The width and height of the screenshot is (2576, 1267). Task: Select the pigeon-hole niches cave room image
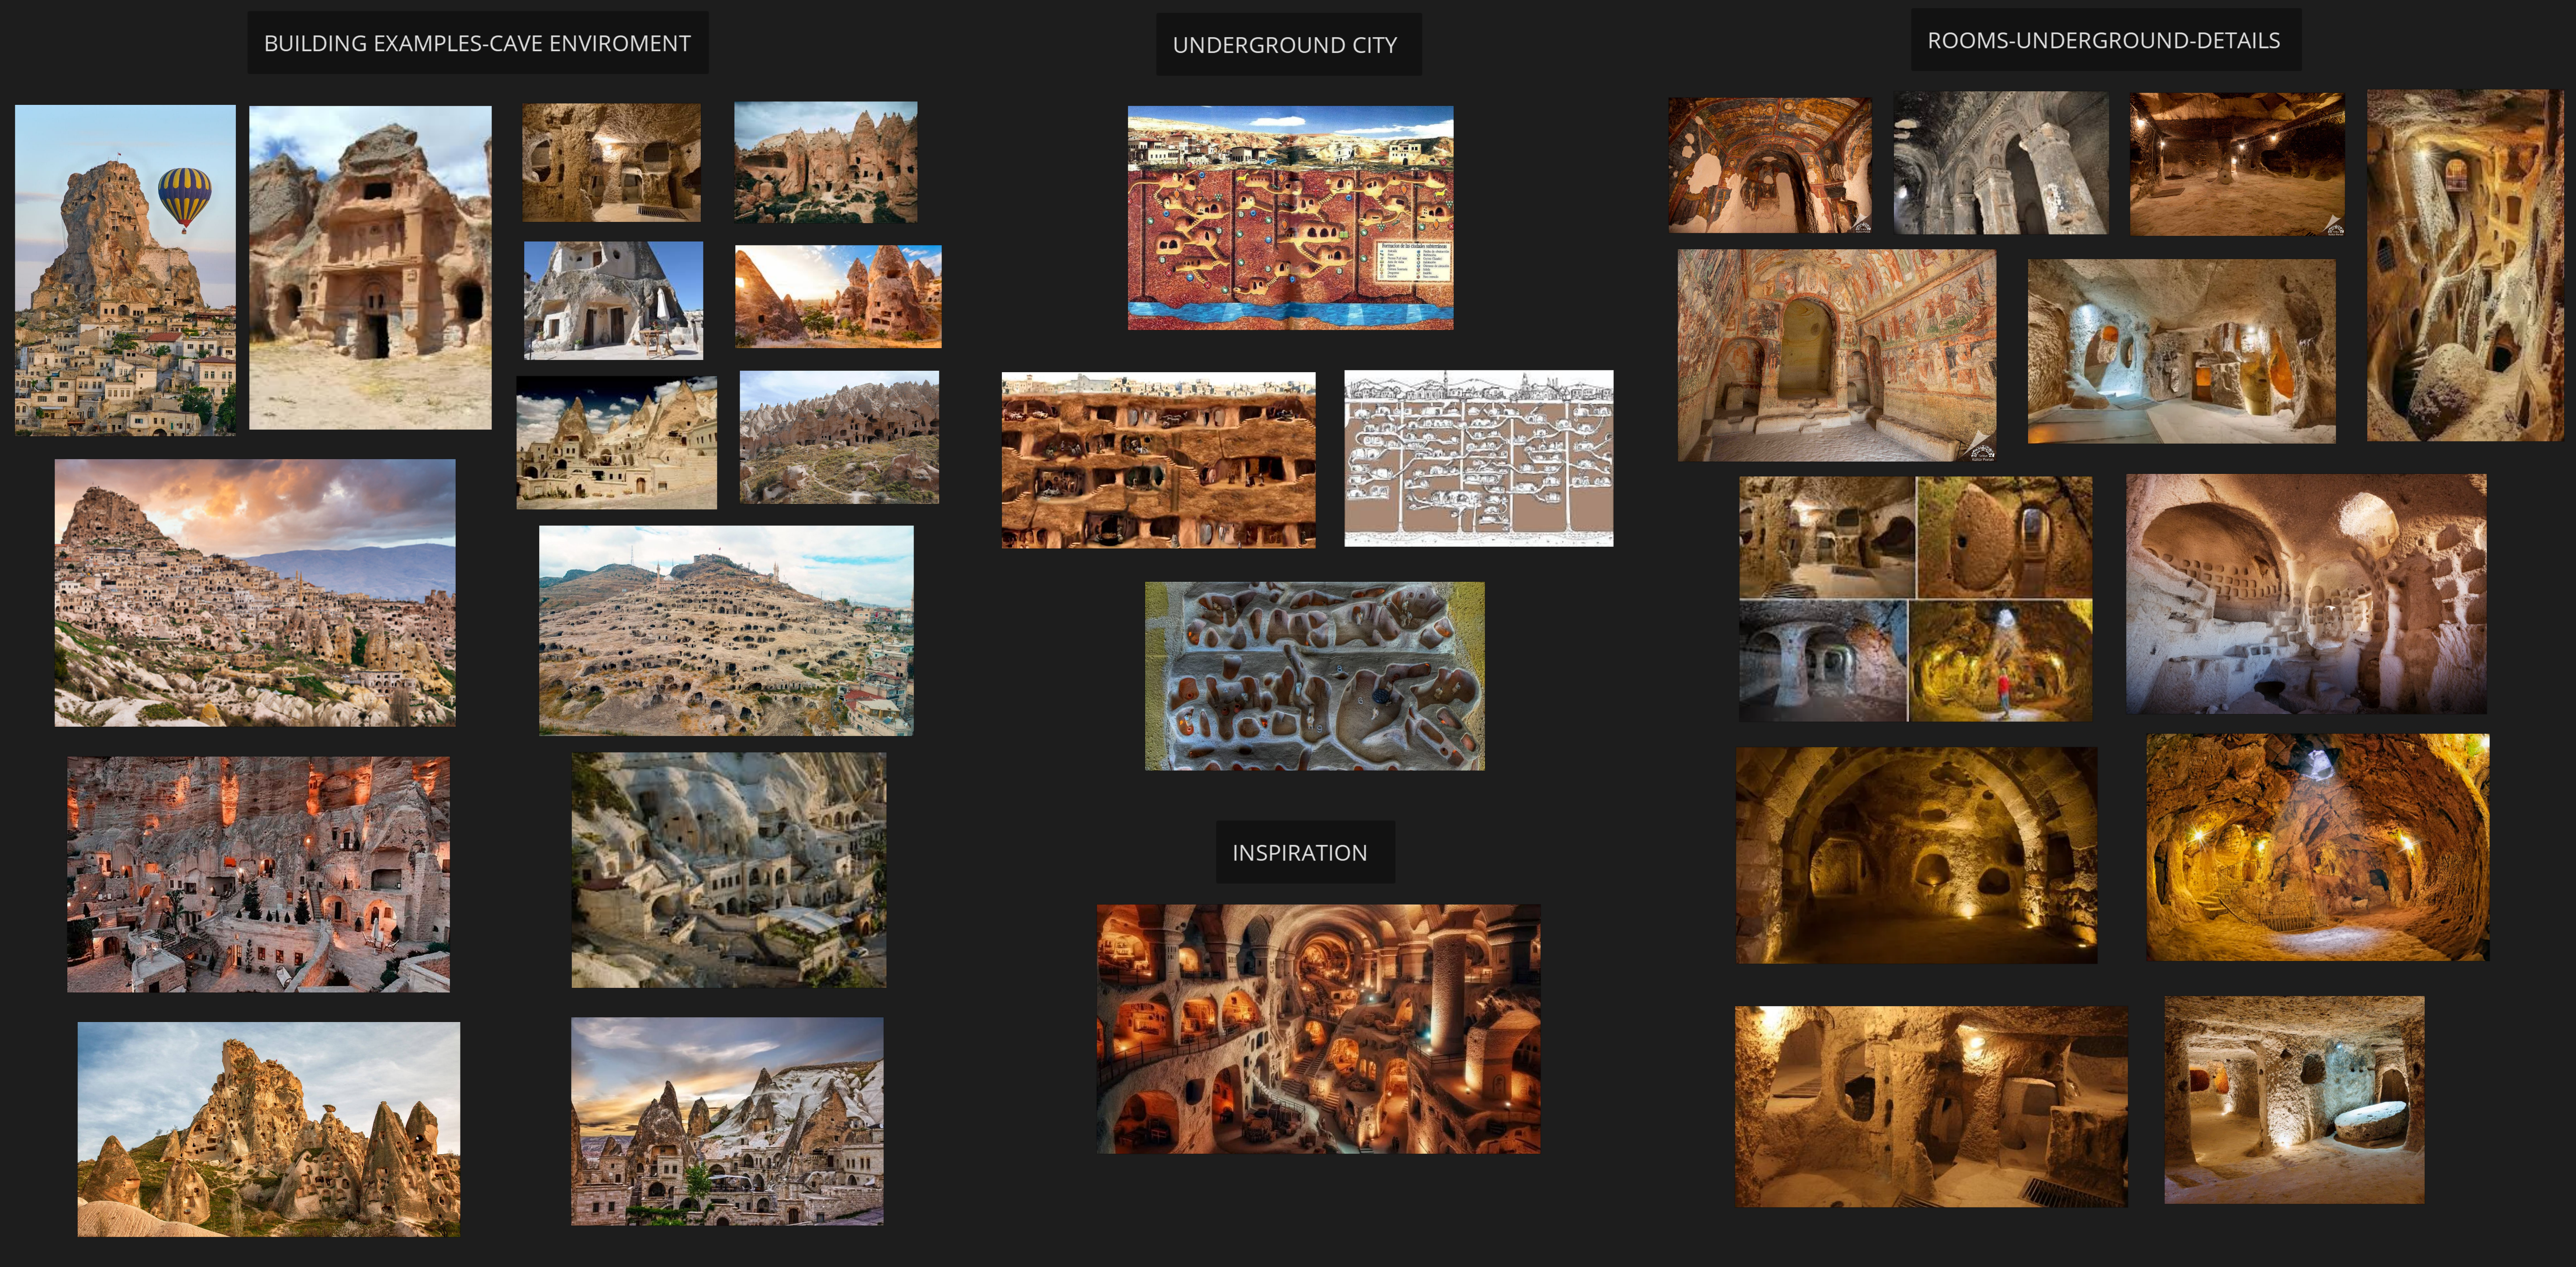pos(2306,594)
